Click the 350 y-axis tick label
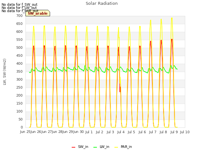 (19, 71)
